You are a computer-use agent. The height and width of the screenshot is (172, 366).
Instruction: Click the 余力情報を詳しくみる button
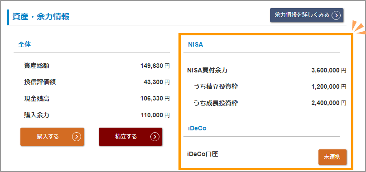[x=307, y=15]
